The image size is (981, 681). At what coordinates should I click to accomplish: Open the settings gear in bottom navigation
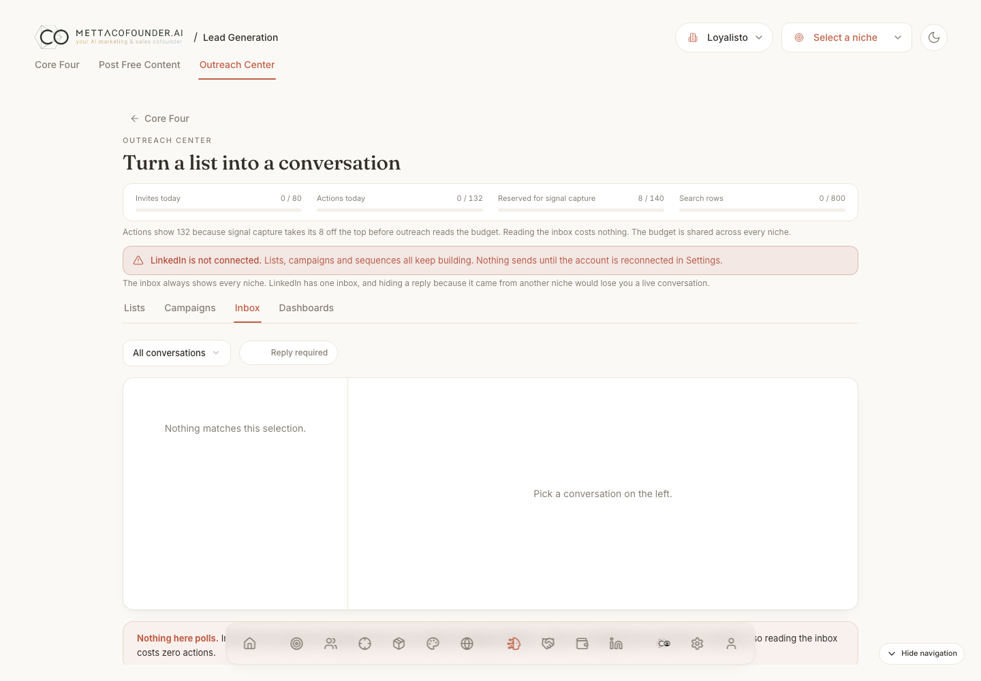[697, 644]
